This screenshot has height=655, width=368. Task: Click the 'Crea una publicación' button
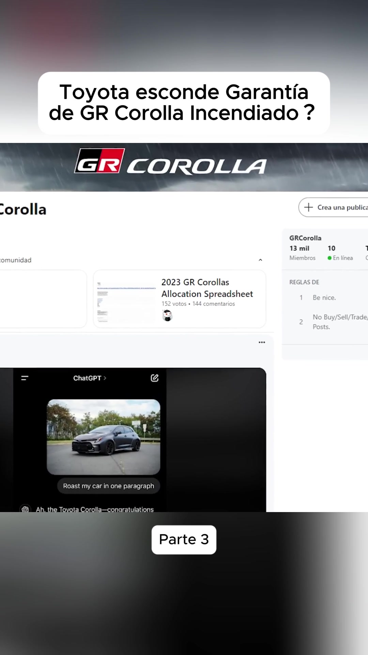[x=333, y=207]
